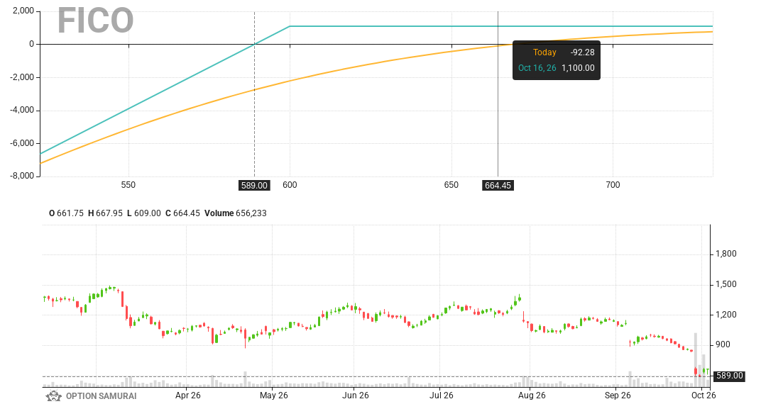Click the FICO ticker title
The image size is (761, 404).
95,21
